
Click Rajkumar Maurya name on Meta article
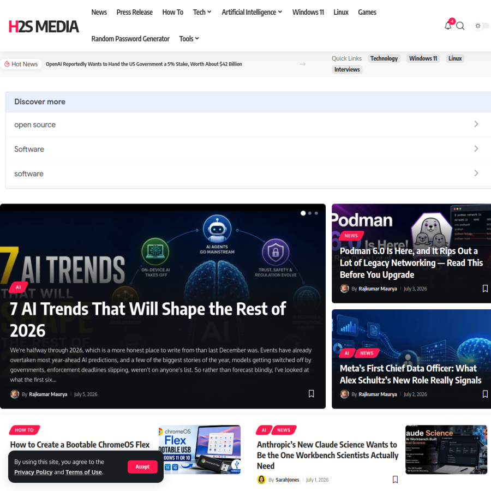pyautogui.click(x=378, y=394)
